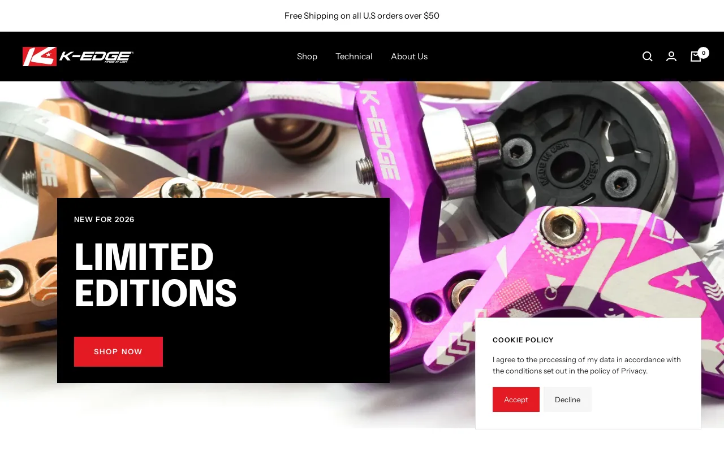This screenshot has height=452, width=724.
Task: Open the shopping cart icon
Action: 696,56
